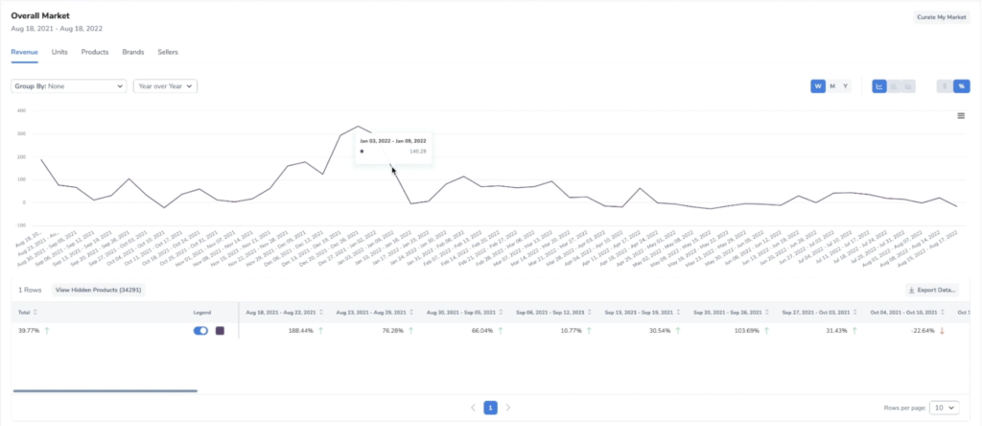This screenshot has height=426, width=982.
Task: Switch values to dollar display
Action: point(945,86)
